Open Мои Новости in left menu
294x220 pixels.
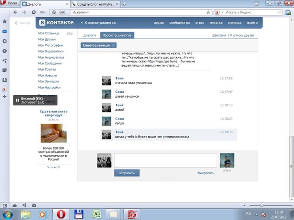(48, 75)
